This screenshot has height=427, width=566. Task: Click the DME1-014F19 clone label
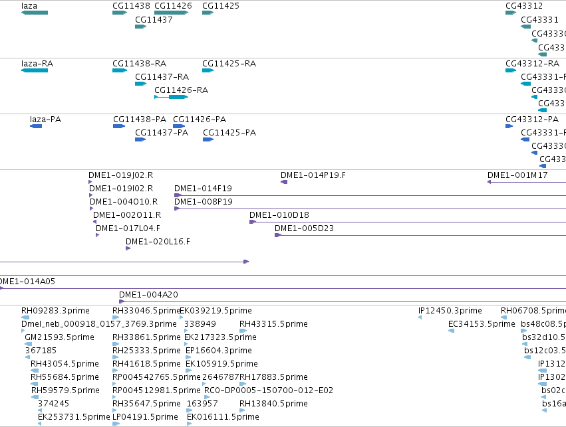click(204, 189)
